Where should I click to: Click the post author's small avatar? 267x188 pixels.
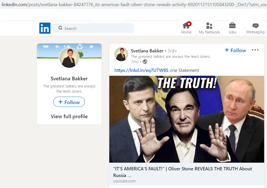point(121,54)
